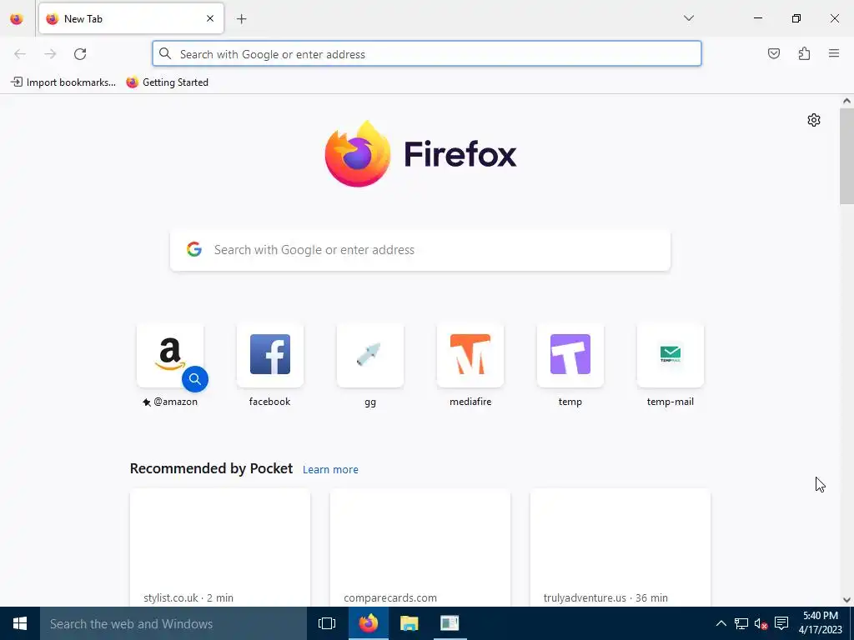Open new tab personalize gear icon
Screen dimensions: 854x640
pyautogui.click(x=814, y=120)
